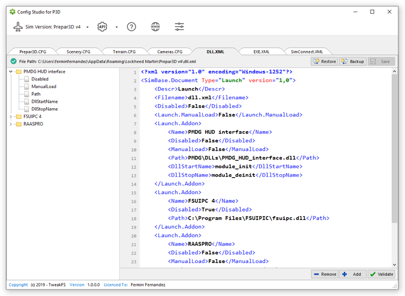Collapse the PMDG HUD interface tree node
This screenshot has width=405, height=296.
pyautogui.click(x=11, y=71)
